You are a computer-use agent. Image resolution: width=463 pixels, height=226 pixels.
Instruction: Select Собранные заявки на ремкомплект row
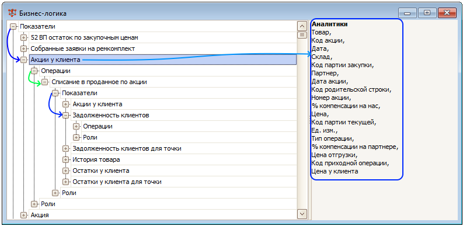click(x=163, y=48)
